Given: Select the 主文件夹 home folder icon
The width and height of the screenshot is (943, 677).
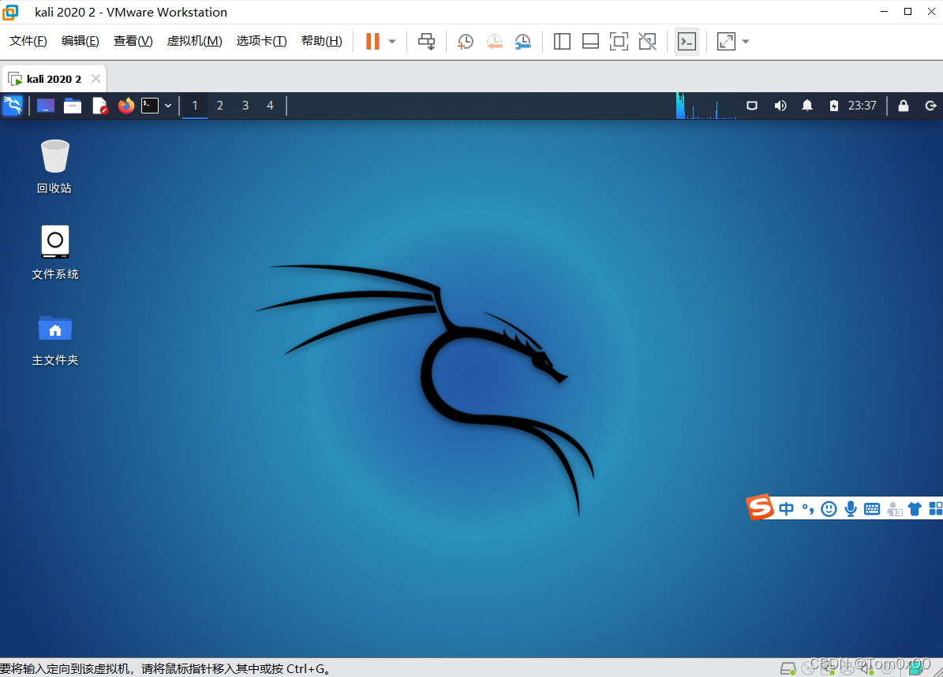Looking at the screenshot, I should [x=54, y=340].
